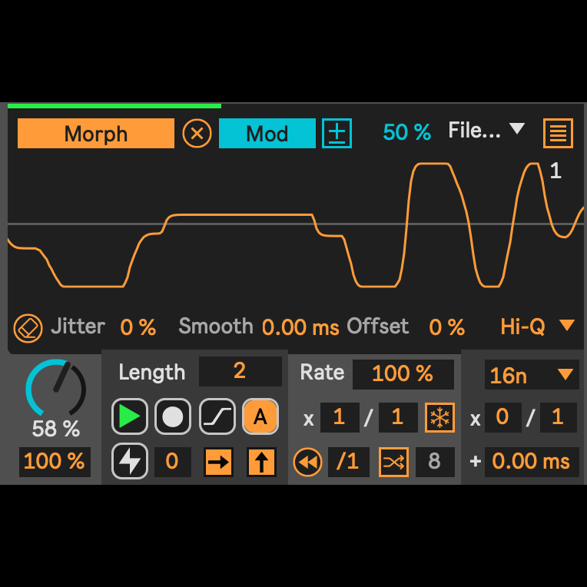Screen dimensions: 587x587
Task: Click the up arrow icon
Action: pos(261,462)
